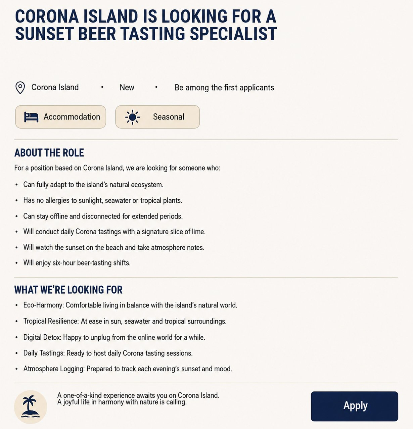Click the signature slice of lime bullet
The width and height of the screenshot is (413, 429).
click(x=114, y=232)
